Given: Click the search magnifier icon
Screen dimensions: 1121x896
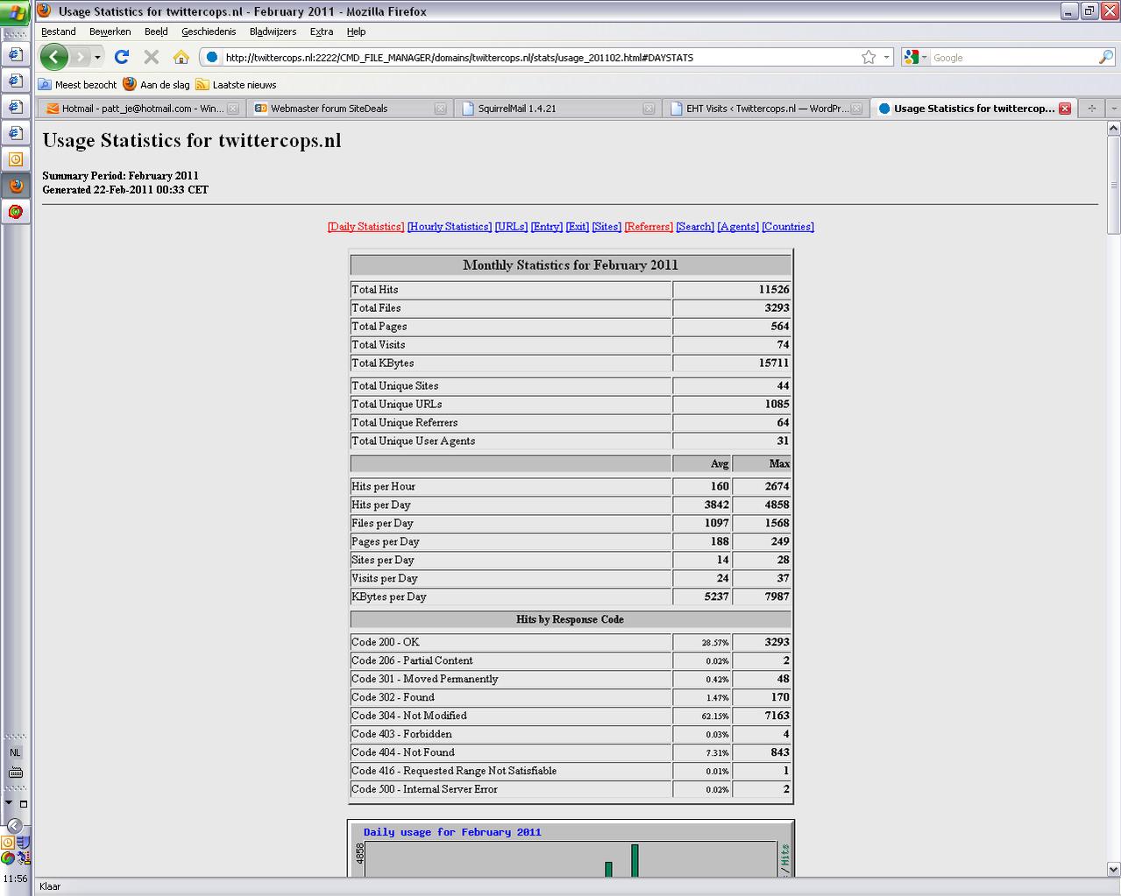Looking at the screenshot, I should (x=1106, y=57).
